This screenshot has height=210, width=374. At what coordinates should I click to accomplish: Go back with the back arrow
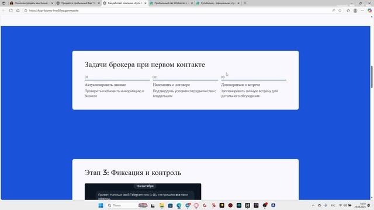(x=4, y=10)
